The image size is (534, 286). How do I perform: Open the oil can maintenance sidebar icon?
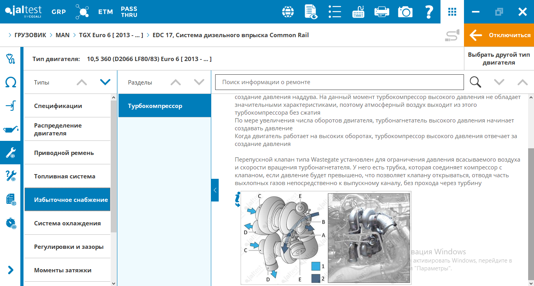(x=11, y=129)
